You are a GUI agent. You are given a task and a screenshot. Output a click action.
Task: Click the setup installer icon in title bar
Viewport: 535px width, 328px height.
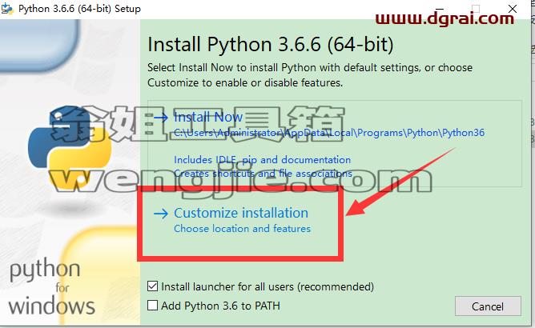click(7, 9)
